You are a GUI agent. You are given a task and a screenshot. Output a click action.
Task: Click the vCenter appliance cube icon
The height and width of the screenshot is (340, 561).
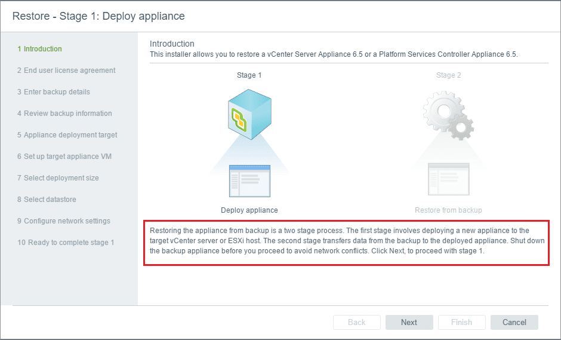[x=249, y=115]
